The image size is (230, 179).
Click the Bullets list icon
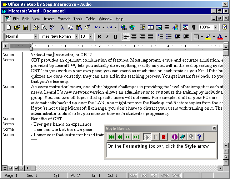click(x=169, y=36)
